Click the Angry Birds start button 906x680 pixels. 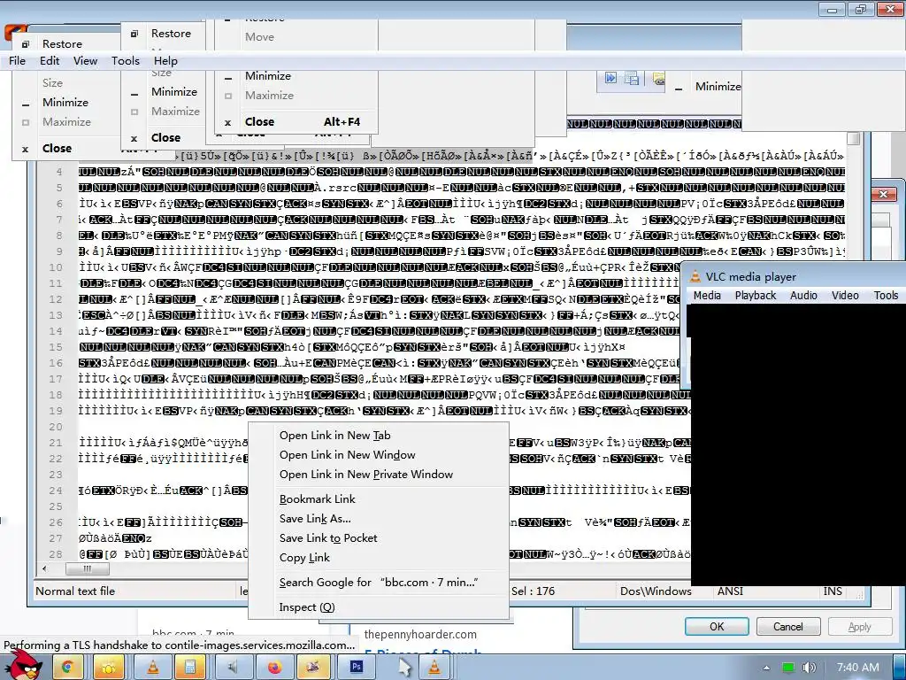point(23,665)
